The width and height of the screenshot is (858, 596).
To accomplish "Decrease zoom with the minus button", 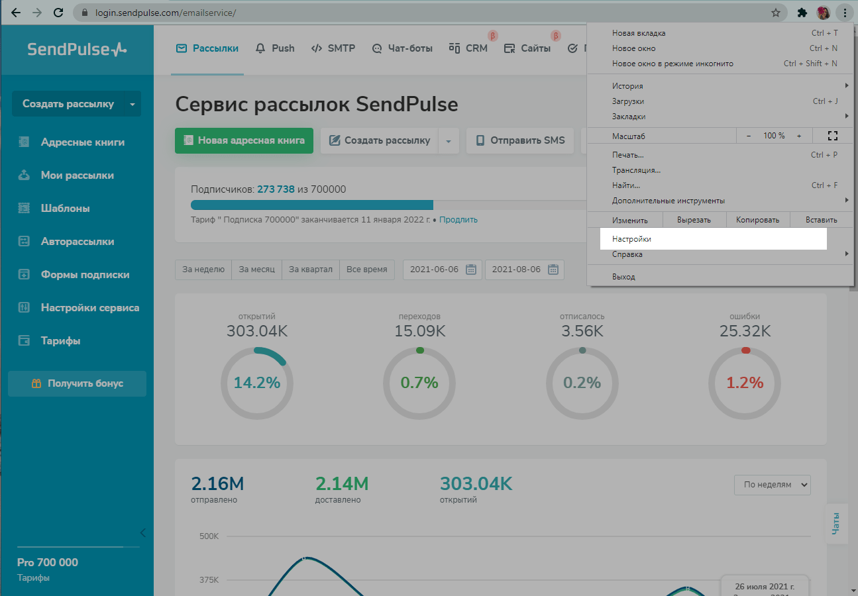I will coord(749,136).
